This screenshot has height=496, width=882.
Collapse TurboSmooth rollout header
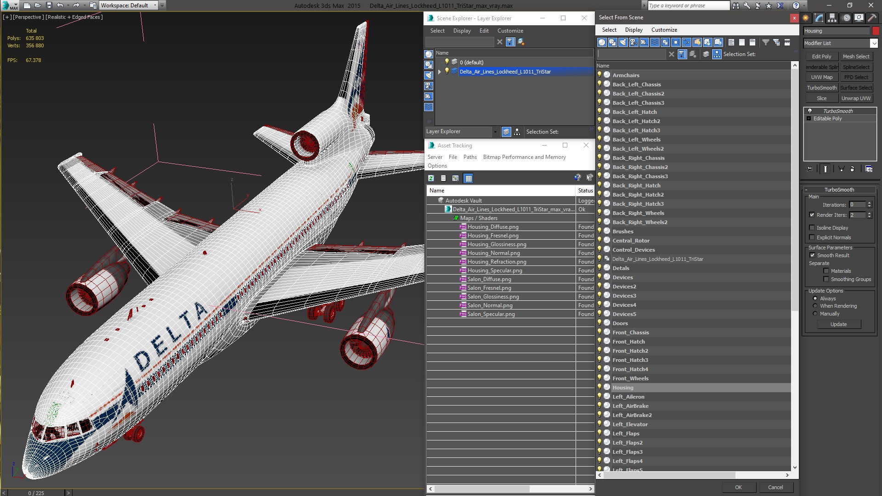point(839,190)
